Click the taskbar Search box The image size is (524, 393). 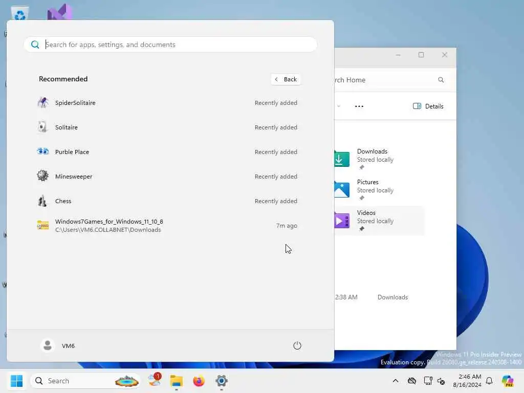(85, 381)
